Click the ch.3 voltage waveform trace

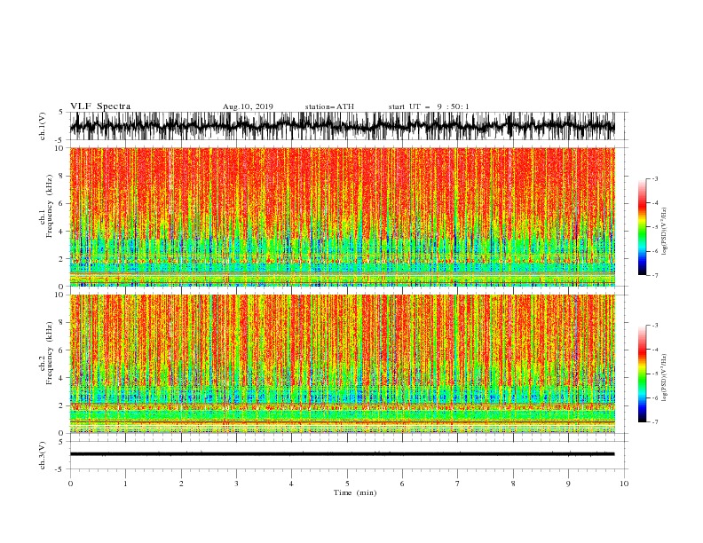[x=343, y=454]
